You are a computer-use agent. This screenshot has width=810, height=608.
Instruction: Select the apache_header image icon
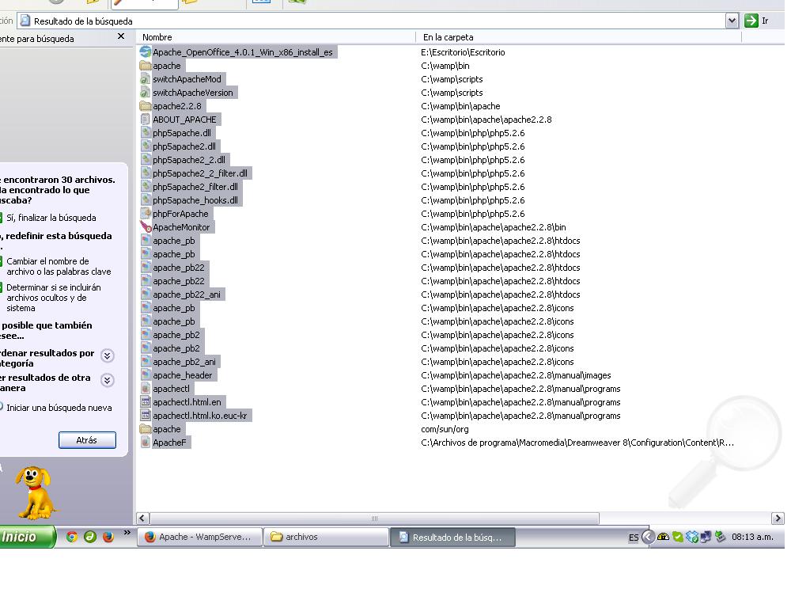click(146, 374)
